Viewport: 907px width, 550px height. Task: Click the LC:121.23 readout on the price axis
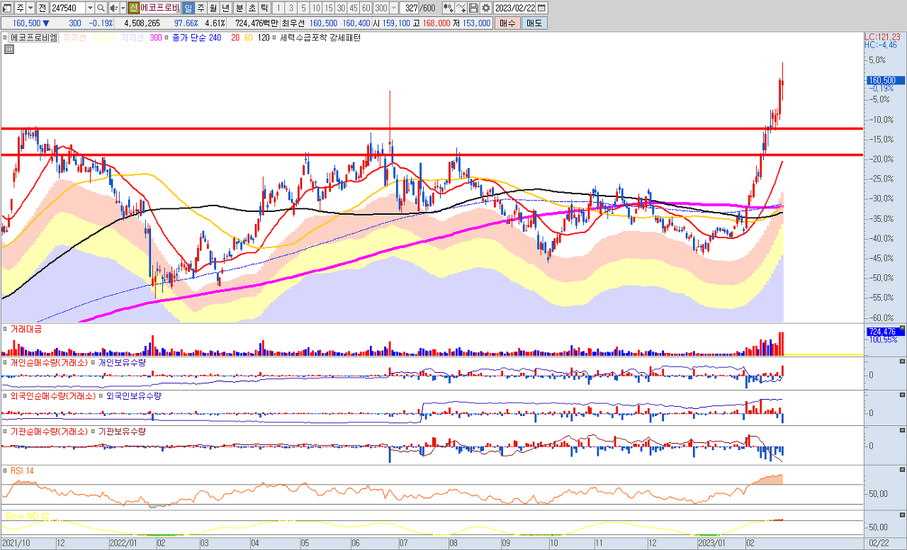pos(883,37)
